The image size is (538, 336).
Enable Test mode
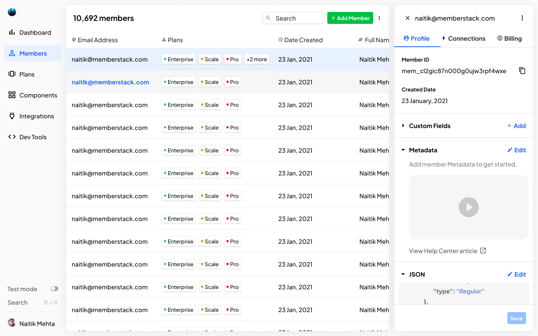tap(54, 289)
